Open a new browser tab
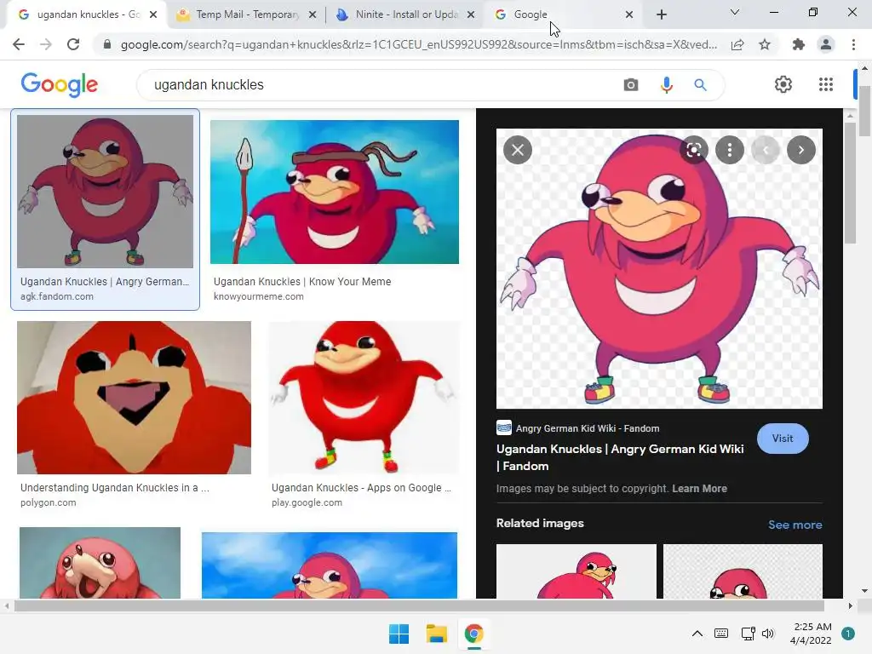This screenshot has height=654, width=872. point(661,14)
